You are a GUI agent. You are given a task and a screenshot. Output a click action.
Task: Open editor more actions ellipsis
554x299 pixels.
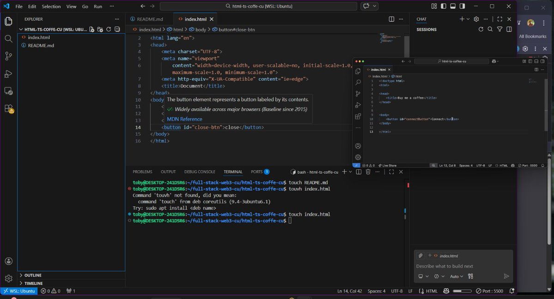pyautogui.click(x=401, y=19)
